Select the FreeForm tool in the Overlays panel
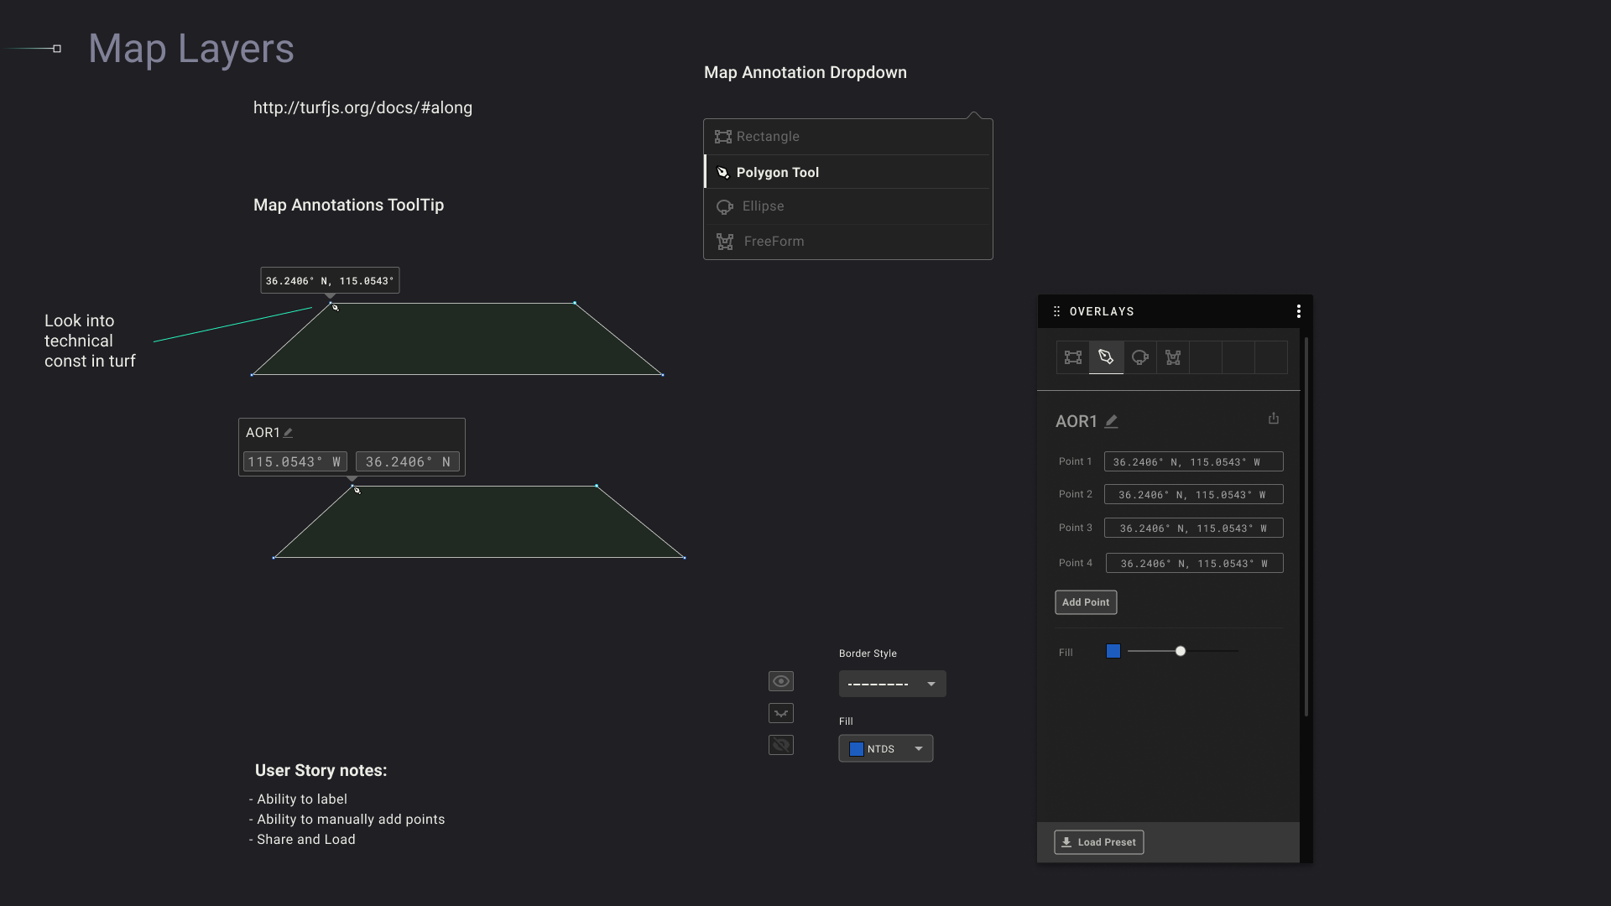Screen dimensions: 1611x906 (1172, 357)
